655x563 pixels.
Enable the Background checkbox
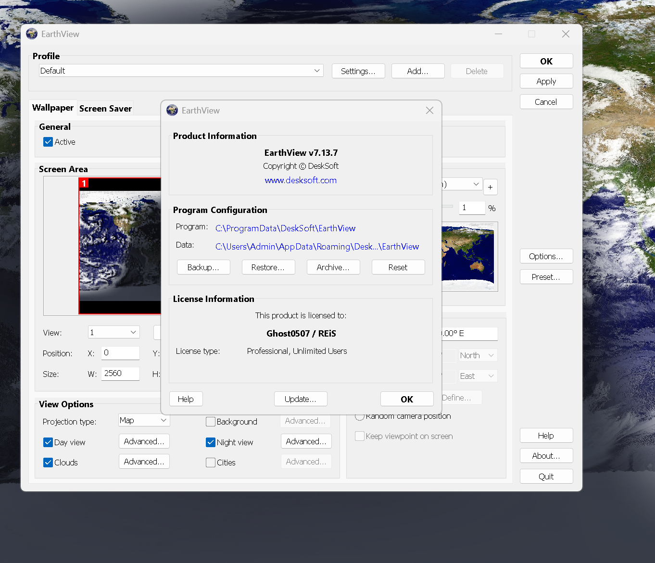tap(210, 422)
